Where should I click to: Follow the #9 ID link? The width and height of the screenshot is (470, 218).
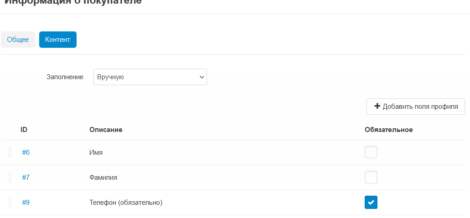pyautogui.click(x=26, y=203)
